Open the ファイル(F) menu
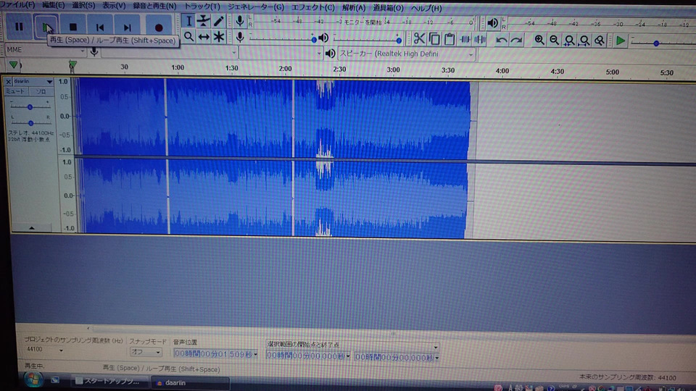This screenshot has width=696, height=391. pos(17,4)
